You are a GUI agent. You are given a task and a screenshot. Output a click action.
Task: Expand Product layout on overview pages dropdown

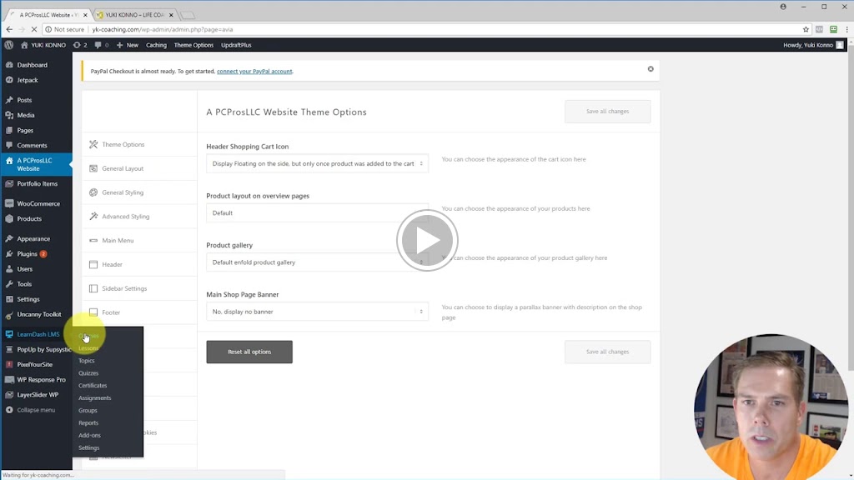pos(318,213)
